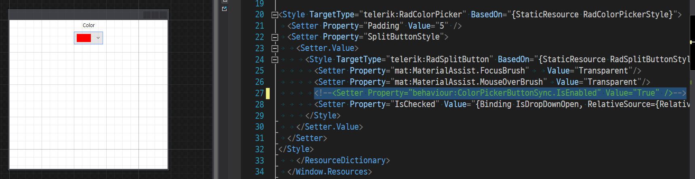Collapse the Style block on line 20
The width and height of the screenshot is (695, 179).
[x=275, y=15]
